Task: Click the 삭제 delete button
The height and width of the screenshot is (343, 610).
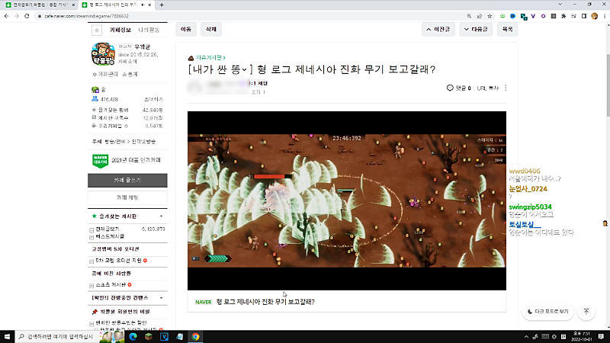Action: pyautogui.click(x=211, y=29)
